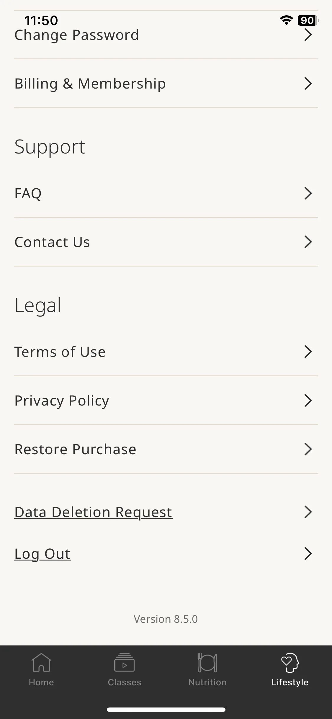Open the Privacy Policy entry
Screen dimensions: 332x719
tap(166, 401)
